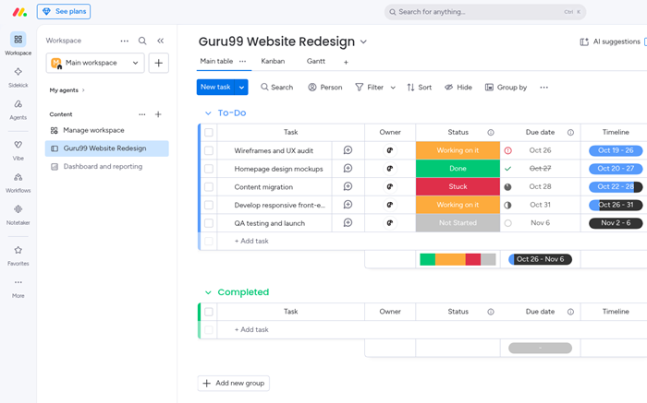Screen dimensions: 647x403
Task: Open conversation for QA testing and launch
Action: (348, 222)
